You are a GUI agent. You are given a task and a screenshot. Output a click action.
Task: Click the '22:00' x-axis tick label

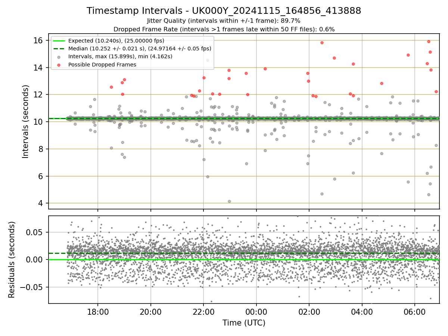203,312
